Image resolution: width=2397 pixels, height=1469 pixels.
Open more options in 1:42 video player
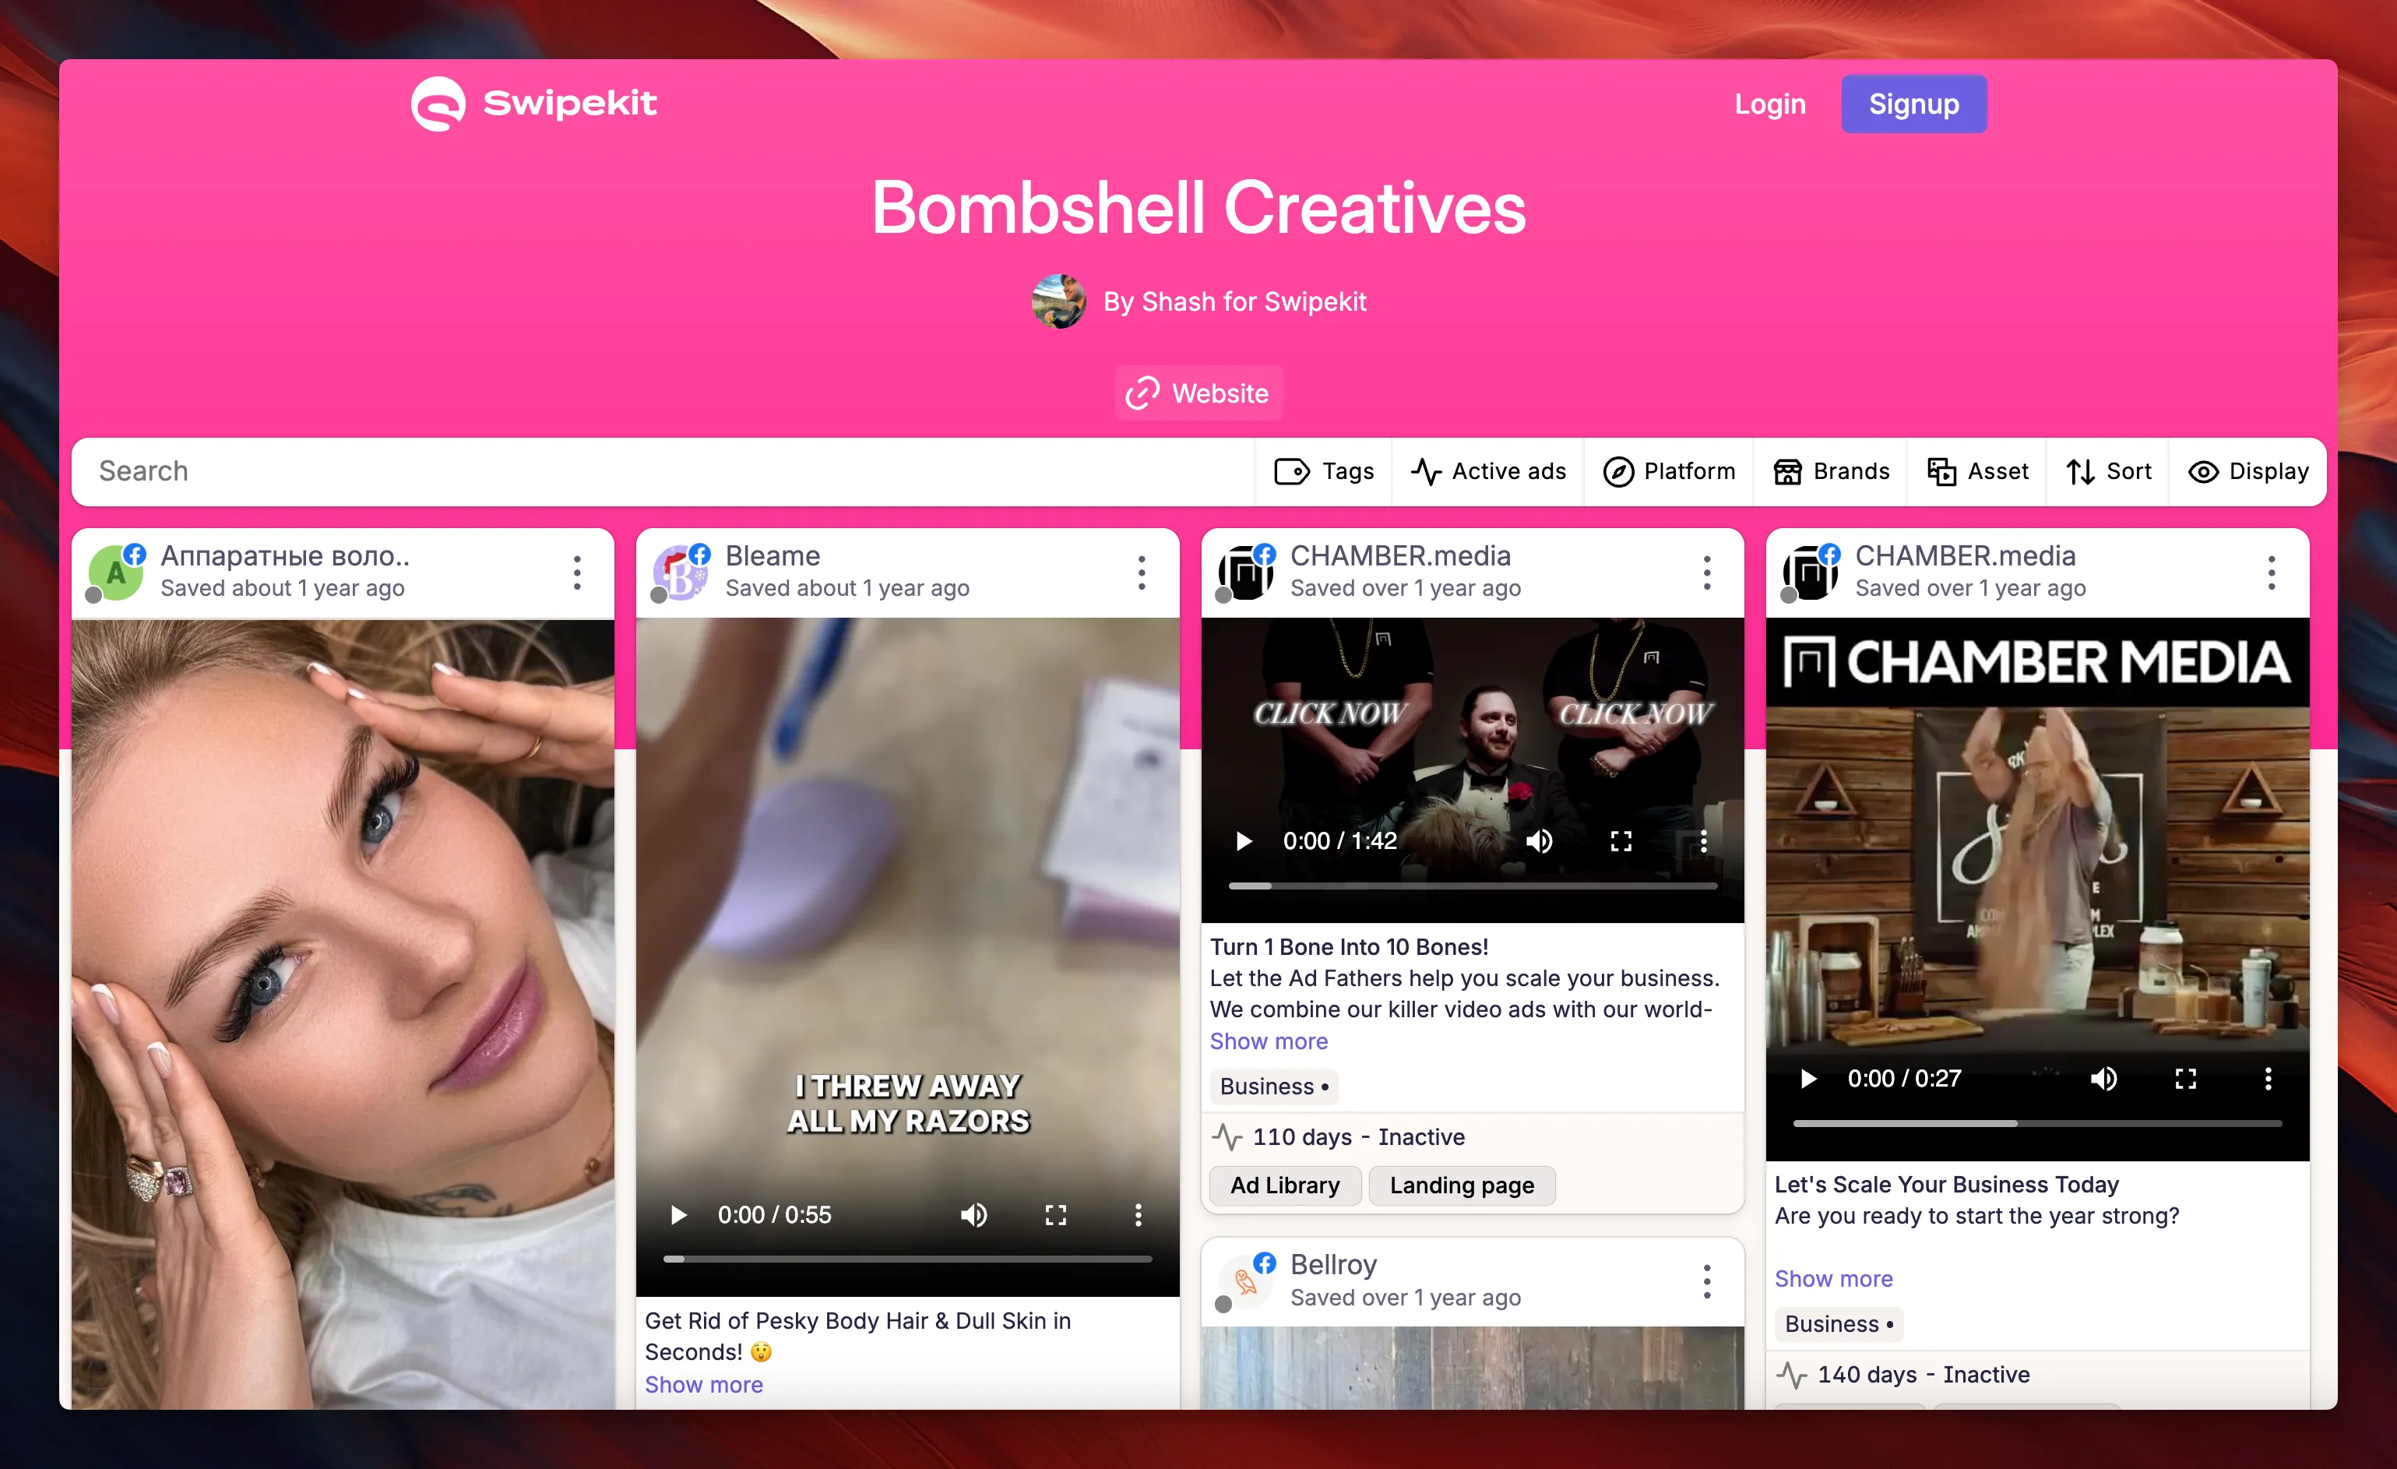(1703, 840)
